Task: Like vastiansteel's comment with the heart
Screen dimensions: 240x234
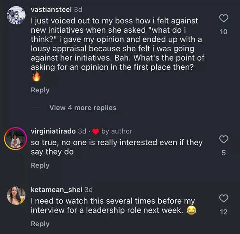Action: [x=224, y=18]
